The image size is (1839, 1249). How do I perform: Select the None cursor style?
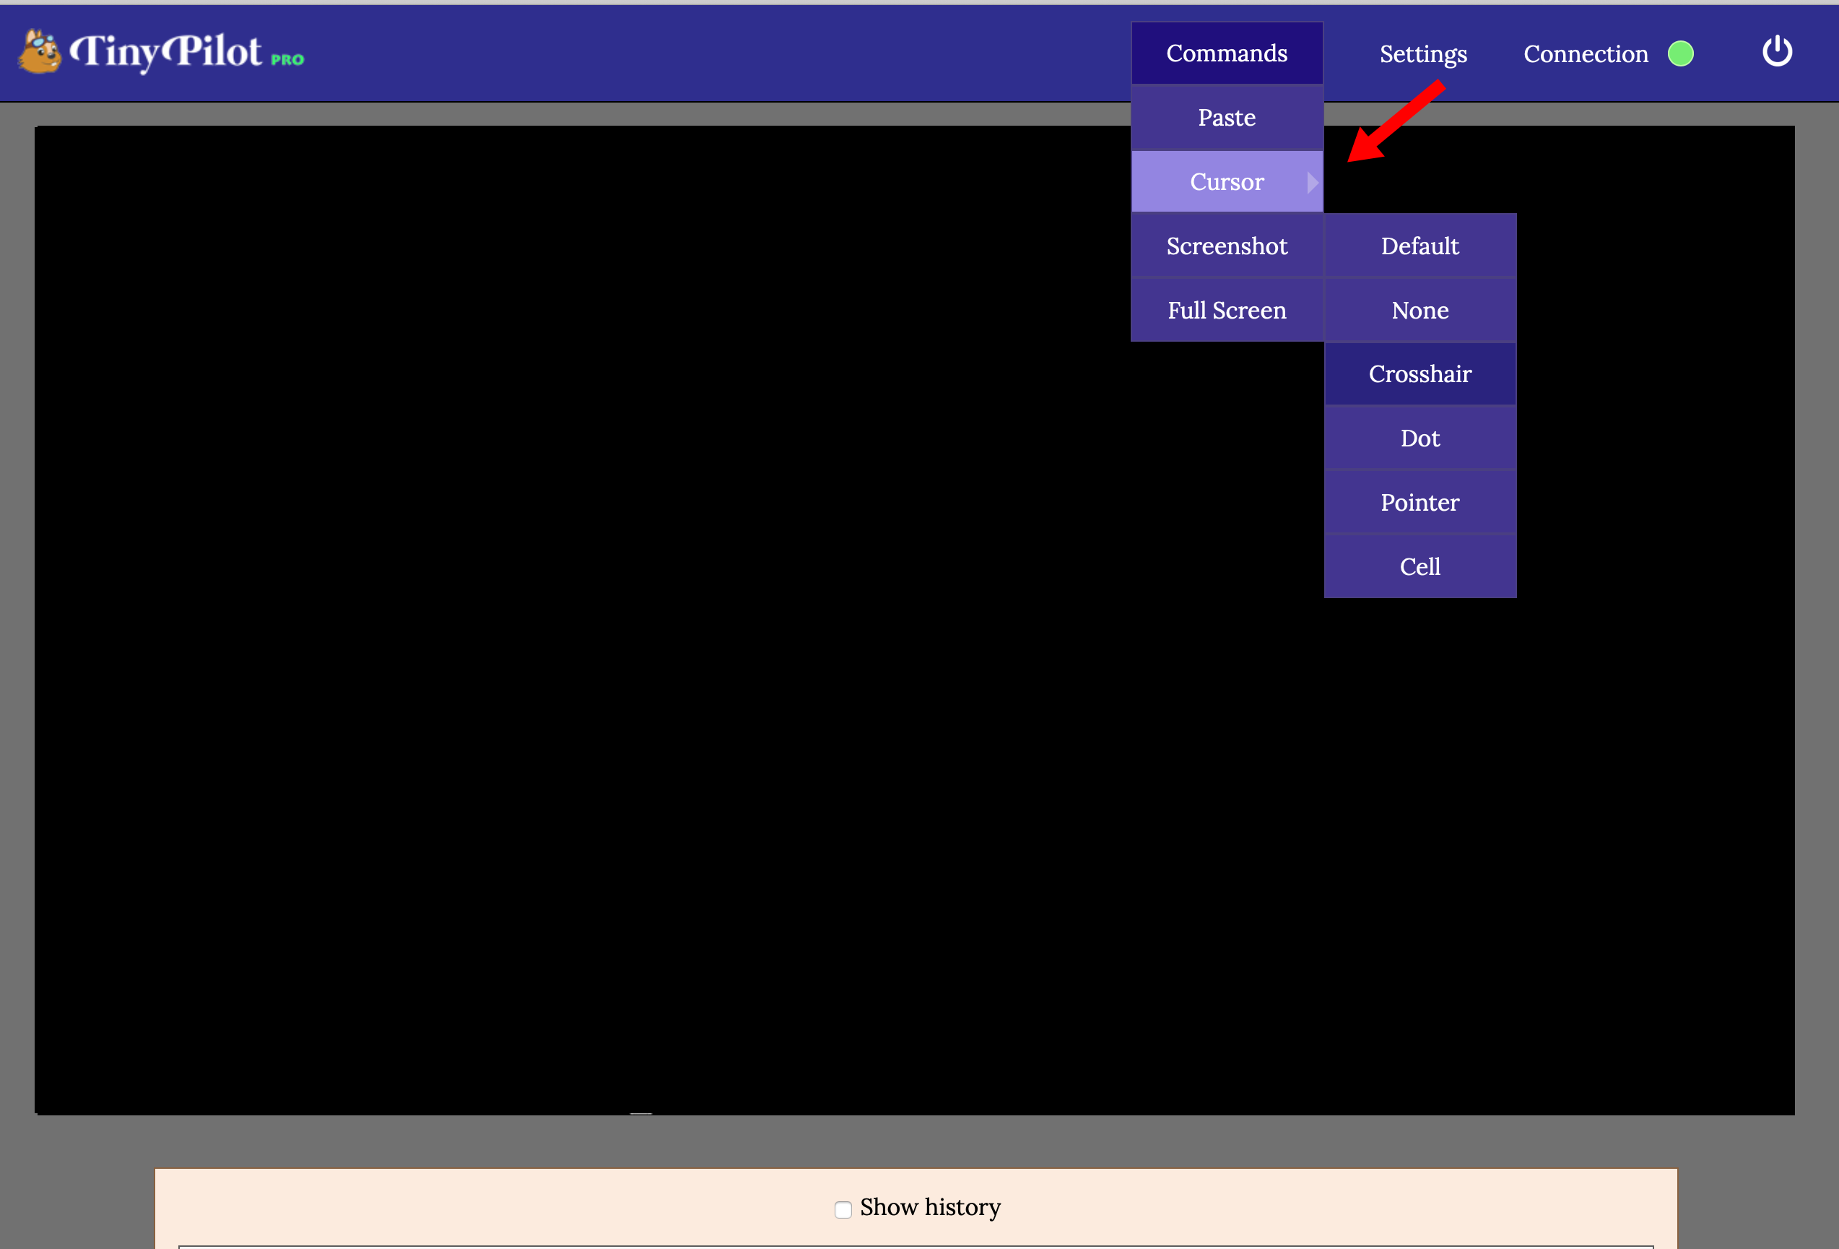click(x=1420, y=309)
